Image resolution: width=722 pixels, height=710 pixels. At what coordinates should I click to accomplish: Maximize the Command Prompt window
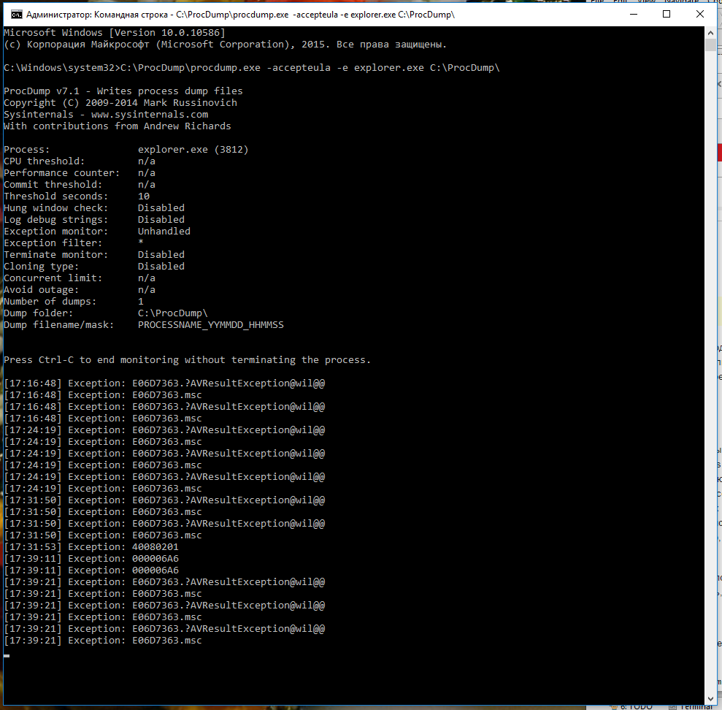(x=667, y=15)
